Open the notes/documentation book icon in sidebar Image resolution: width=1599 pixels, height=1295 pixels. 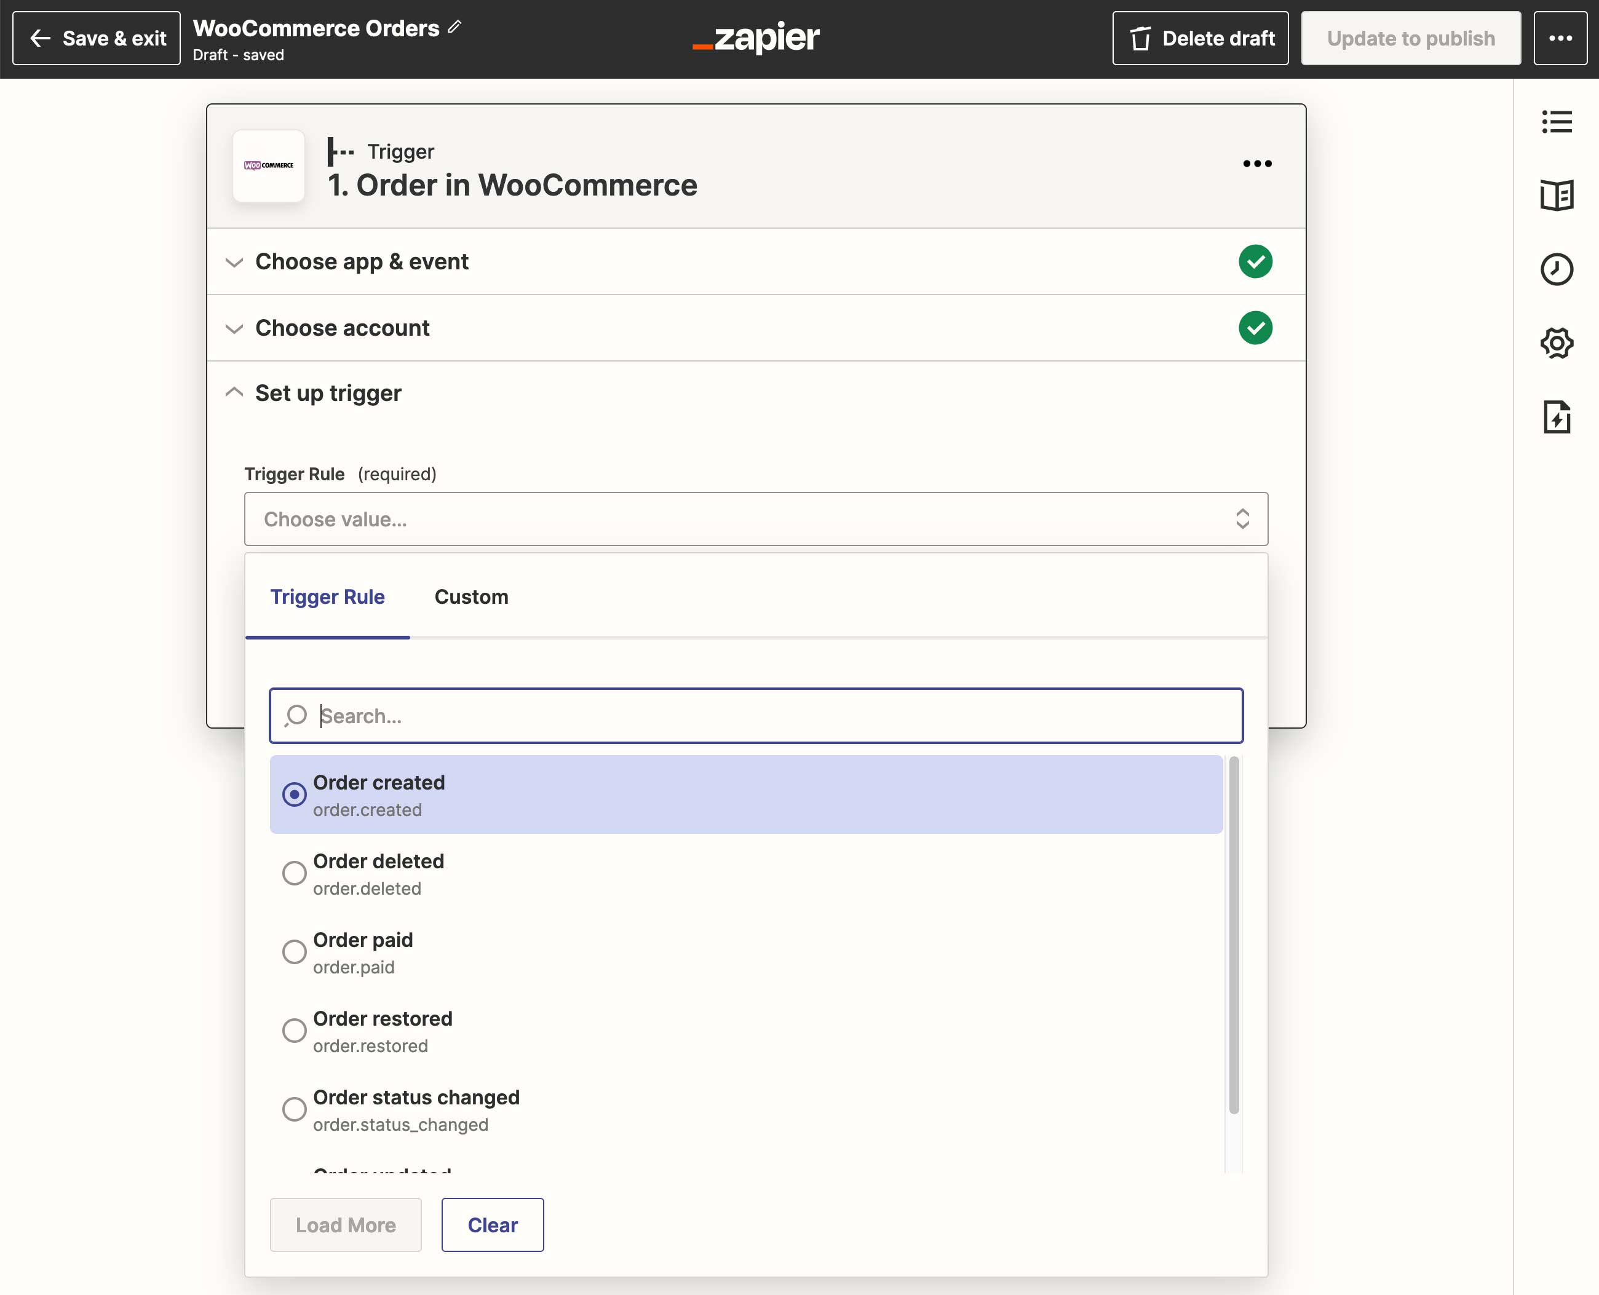(x=1557, y=195)
